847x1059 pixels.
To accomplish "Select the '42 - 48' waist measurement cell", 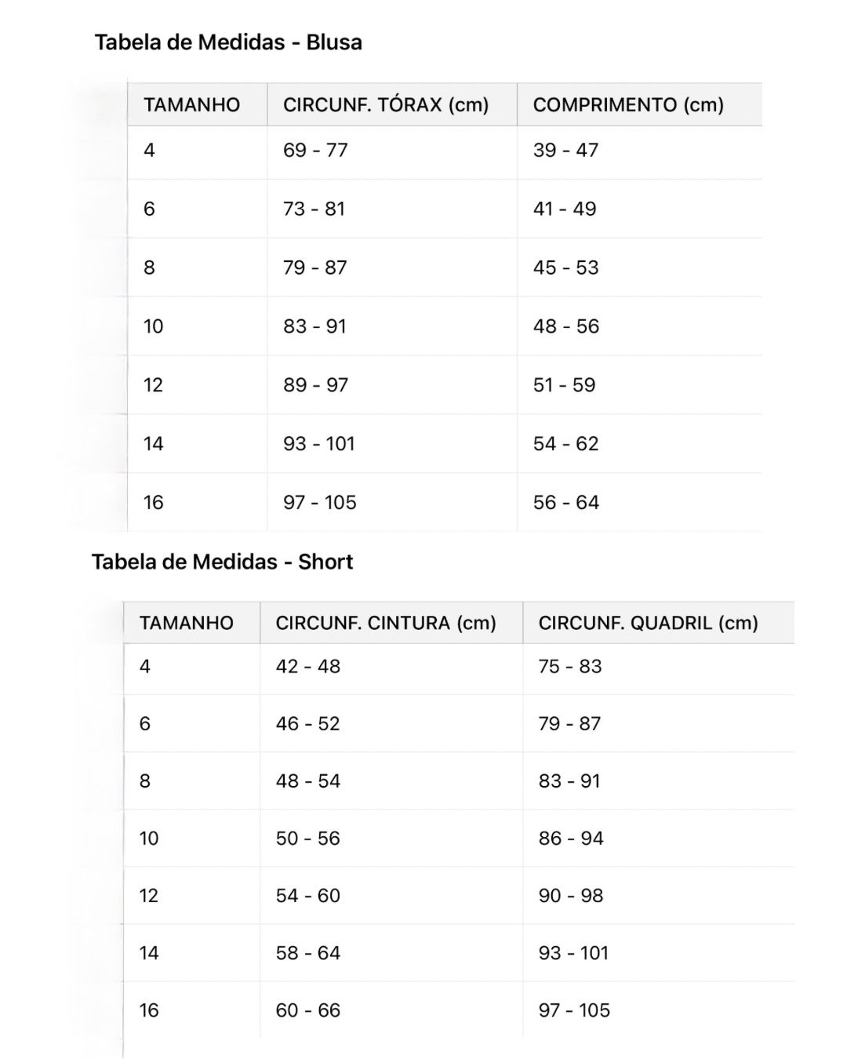I will click(x=307, y=667).
